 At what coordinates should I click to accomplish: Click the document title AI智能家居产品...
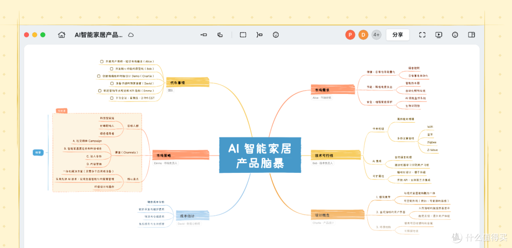click(99, 35)
